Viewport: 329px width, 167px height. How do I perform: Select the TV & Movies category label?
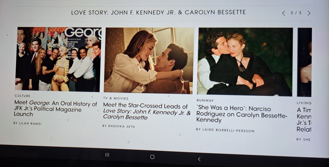click(x=116, y=98)
